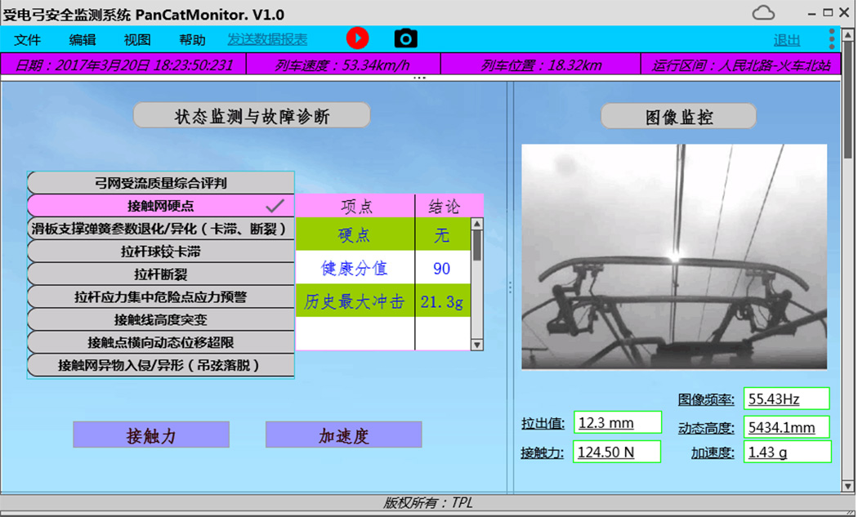The width and height of the screenshot is (858, 517).
Task: Select 接触点横向动态位移超限 item
Action: pos(161,342)
